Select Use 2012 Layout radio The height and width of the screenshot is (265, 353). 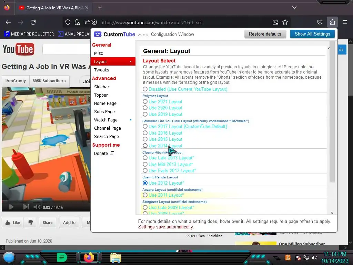tap(145, 183)
